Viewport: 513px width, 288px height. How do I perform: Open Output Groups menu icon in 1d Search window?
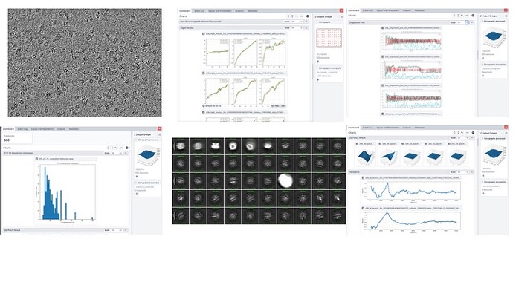(506, 133)
